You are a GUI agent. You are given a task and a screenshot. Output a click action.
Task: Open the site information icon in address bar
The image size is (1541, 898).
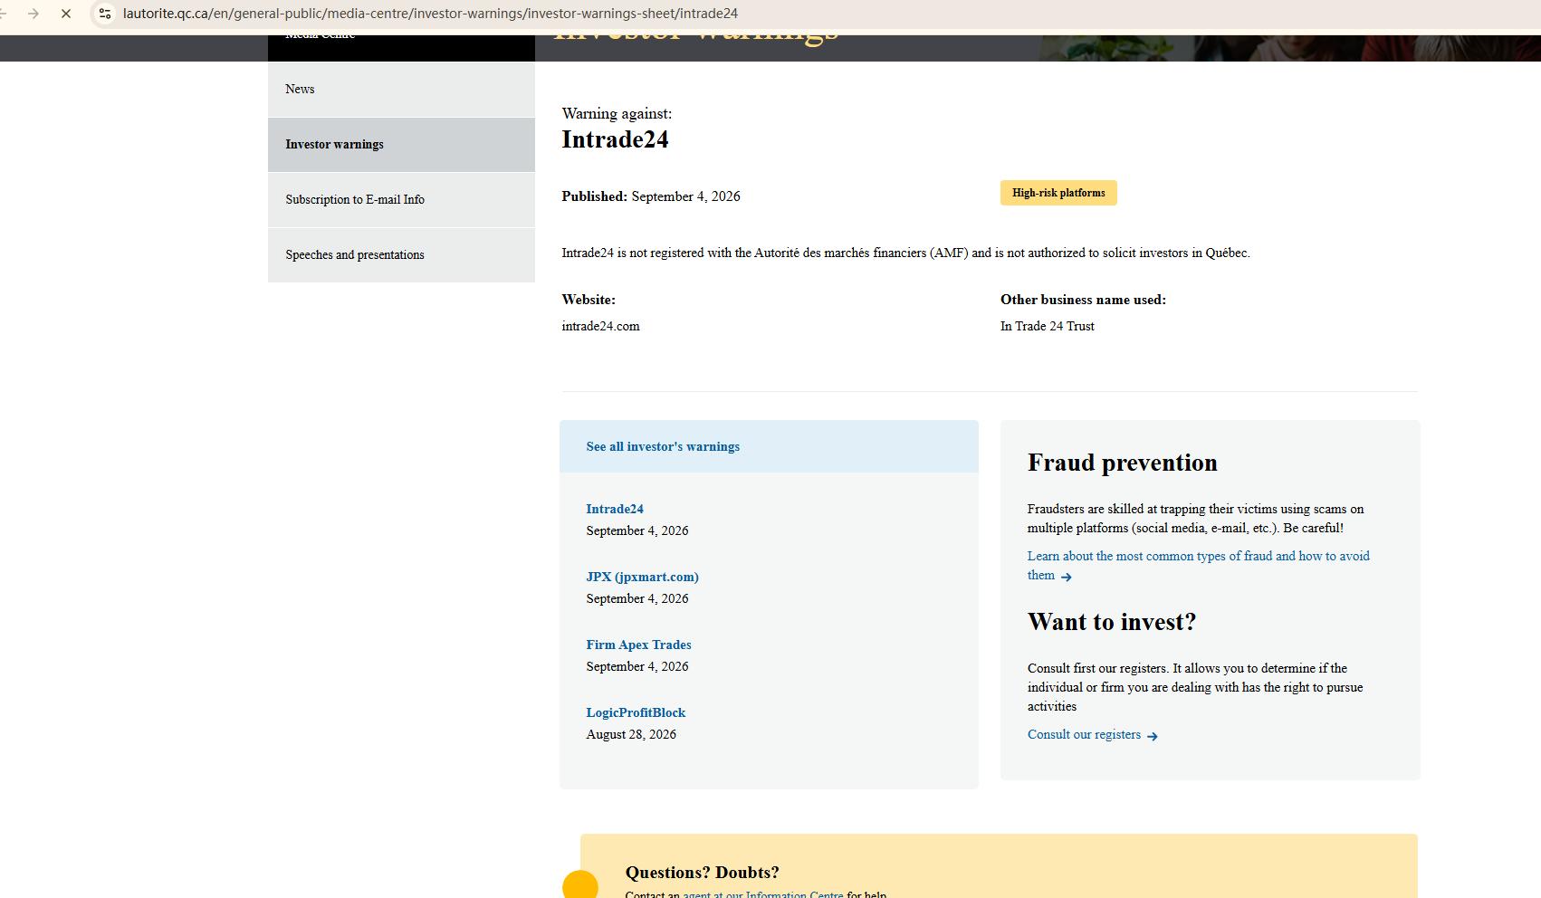click(105, 14)
